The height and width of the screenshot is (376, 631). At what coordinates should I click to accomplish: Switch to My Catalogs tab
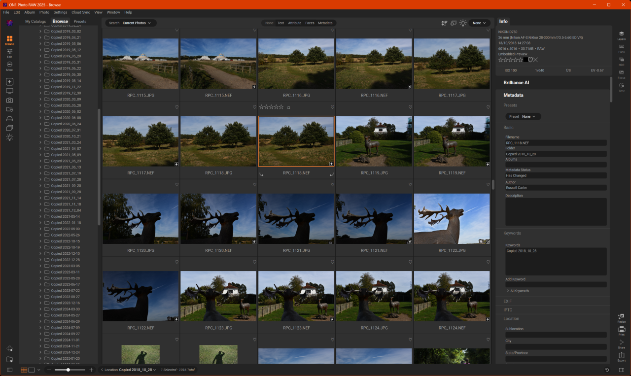(35, 22)
